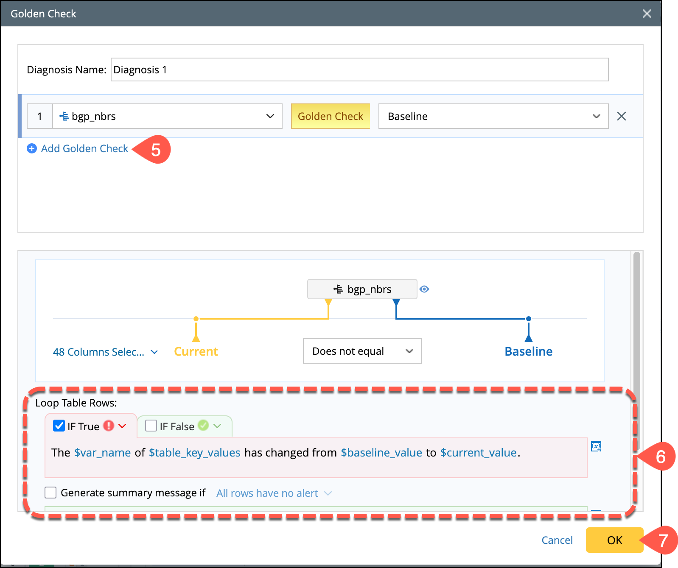Click the $baseline_value variable in message
This screenshot has width=678, height=568.
pyautogui.click(x=381, y=453)
